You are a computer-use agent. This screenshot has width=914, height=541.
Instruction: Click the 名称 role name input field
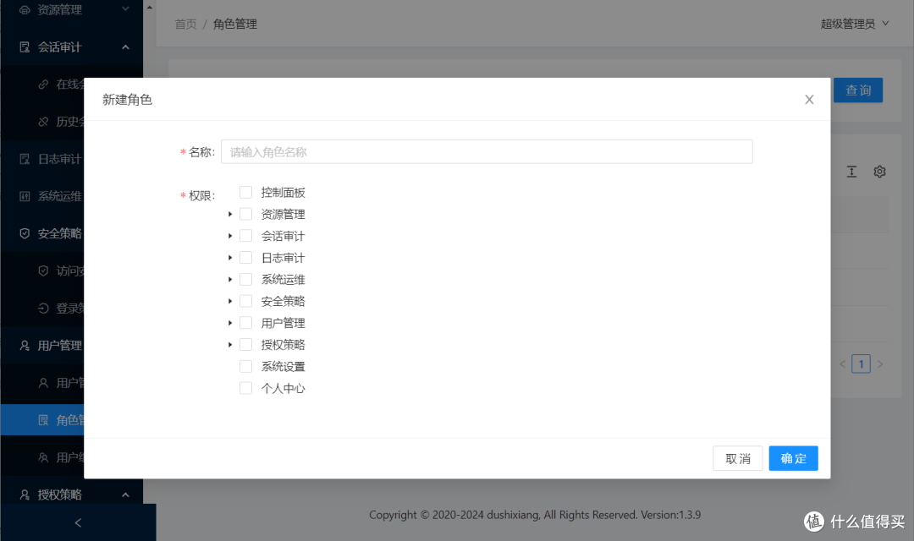(487, 151)
